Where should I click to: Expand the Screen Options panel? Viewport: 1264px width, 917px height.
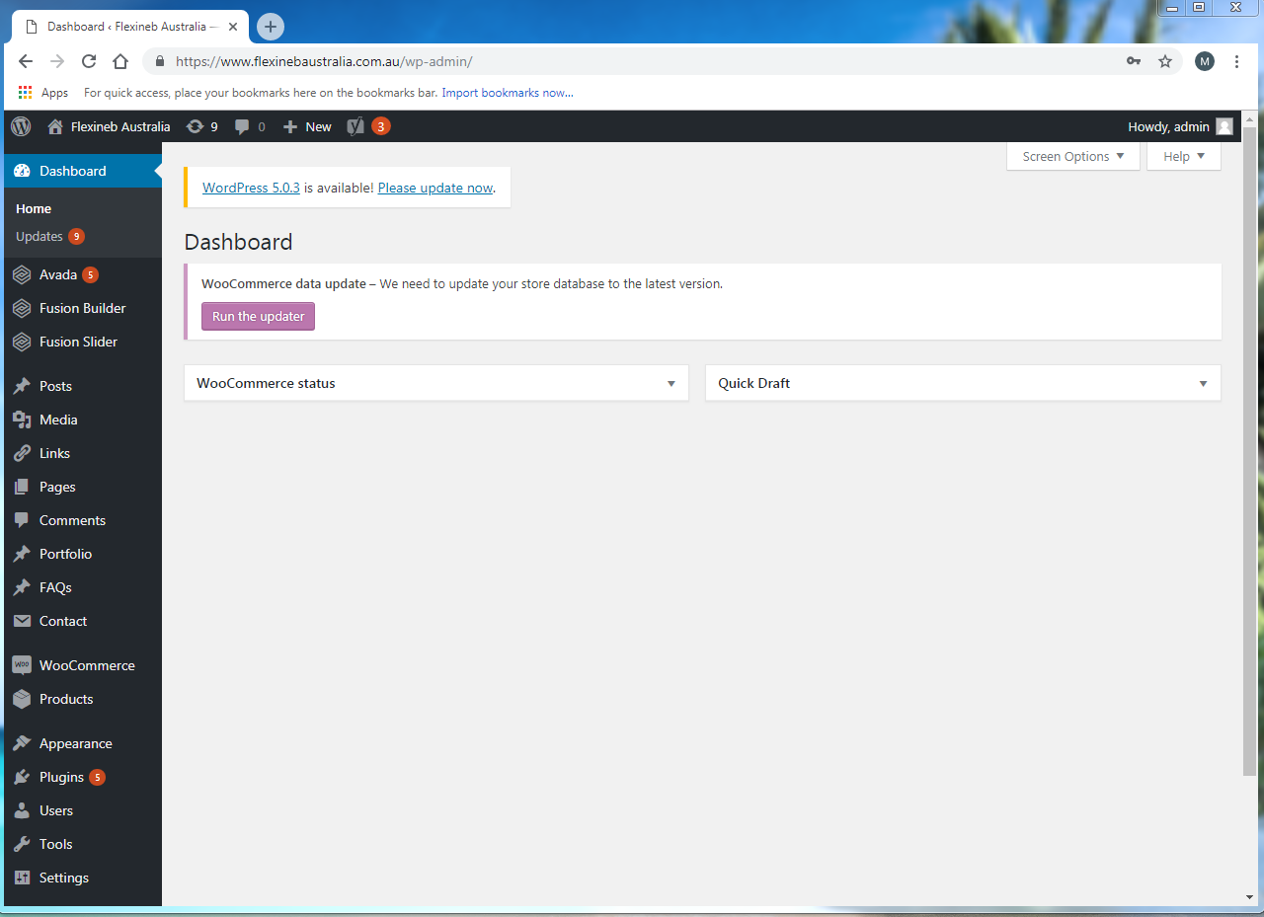(x=1073, y=156)
